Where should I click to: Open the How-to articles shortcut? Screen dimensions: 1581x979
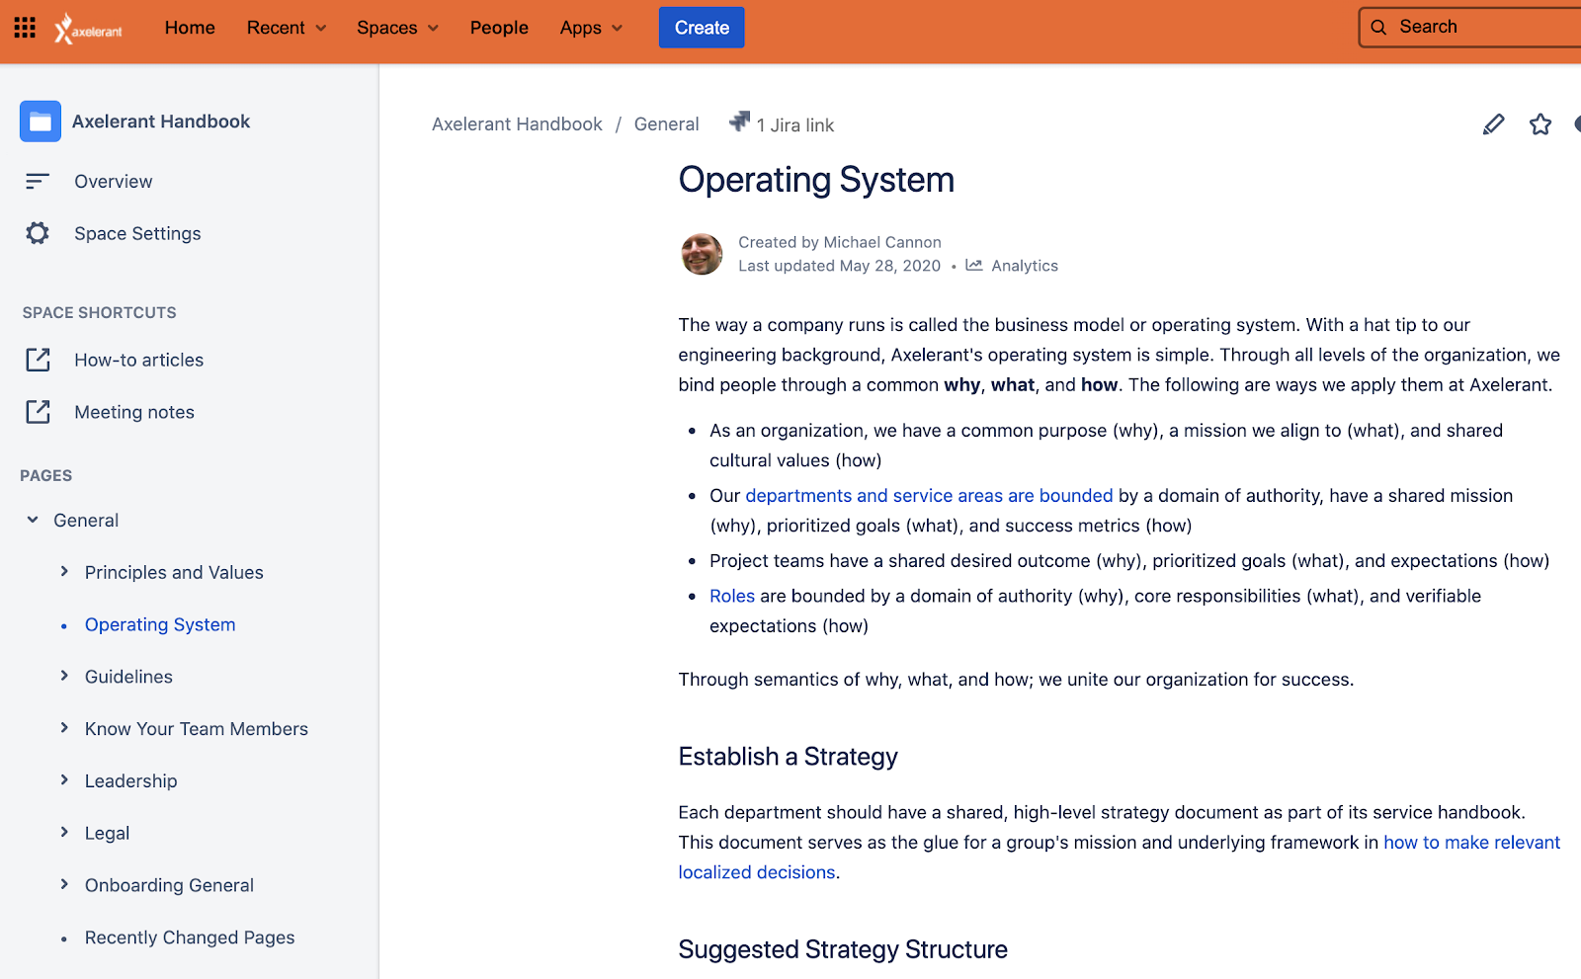click(x=139, y=361)
